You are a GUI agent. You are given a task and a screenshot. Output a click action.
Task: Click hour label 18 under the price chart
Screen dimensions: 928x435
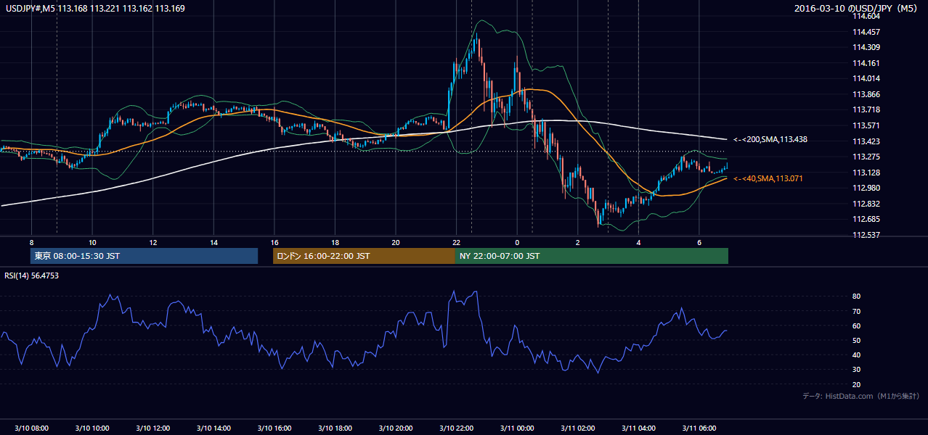[335, 242]
